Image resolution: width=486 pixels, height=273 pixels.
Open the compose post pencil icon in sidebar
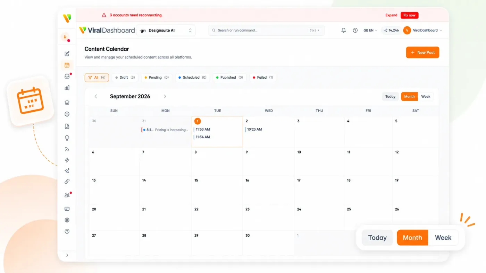click(67, 54)
